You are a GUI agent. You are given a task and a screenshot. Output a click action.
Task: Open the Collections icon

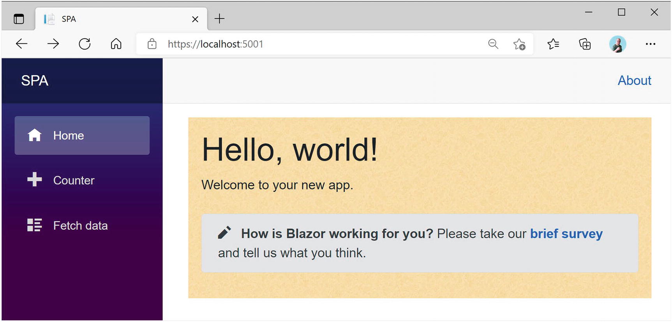coord(585,44)
